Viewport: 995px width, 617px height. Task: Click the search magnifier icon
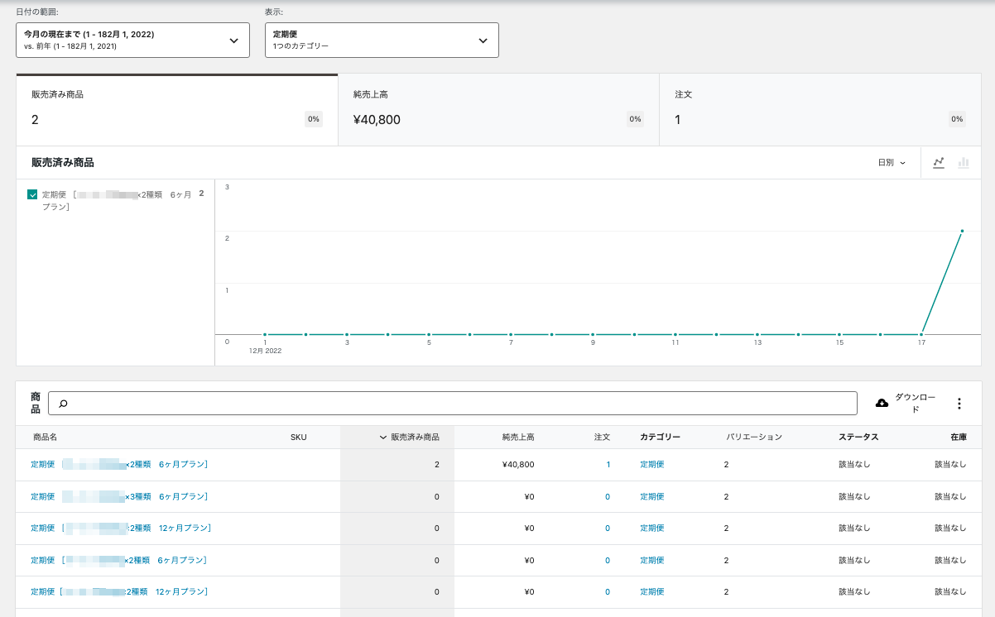coord(63,404)
